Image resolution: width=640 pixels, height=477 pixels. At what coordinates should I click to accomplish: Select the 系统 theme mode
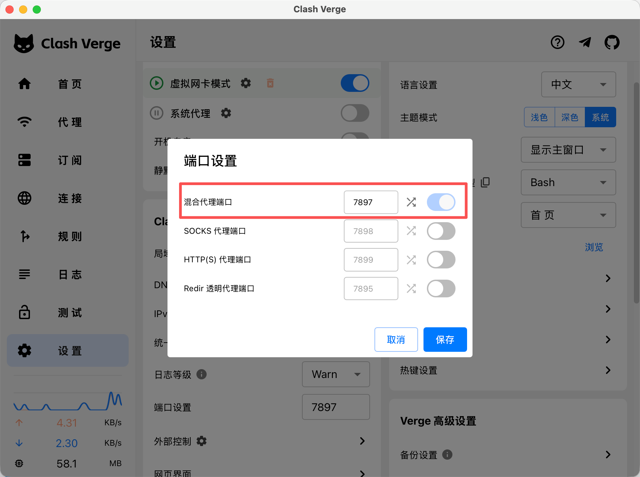[x=601, y=117]
